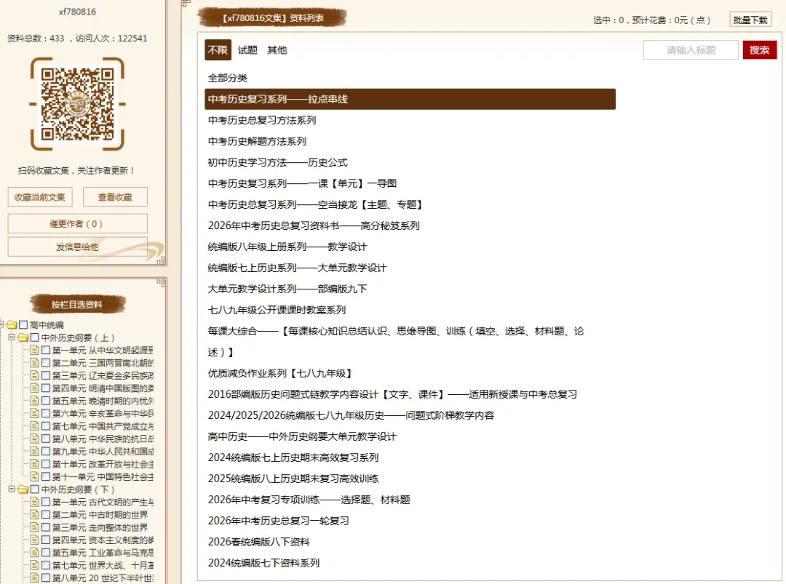Screen dimensions: 786x584
Task: Click the 查看收藏 button
Action: coord(115,197)
